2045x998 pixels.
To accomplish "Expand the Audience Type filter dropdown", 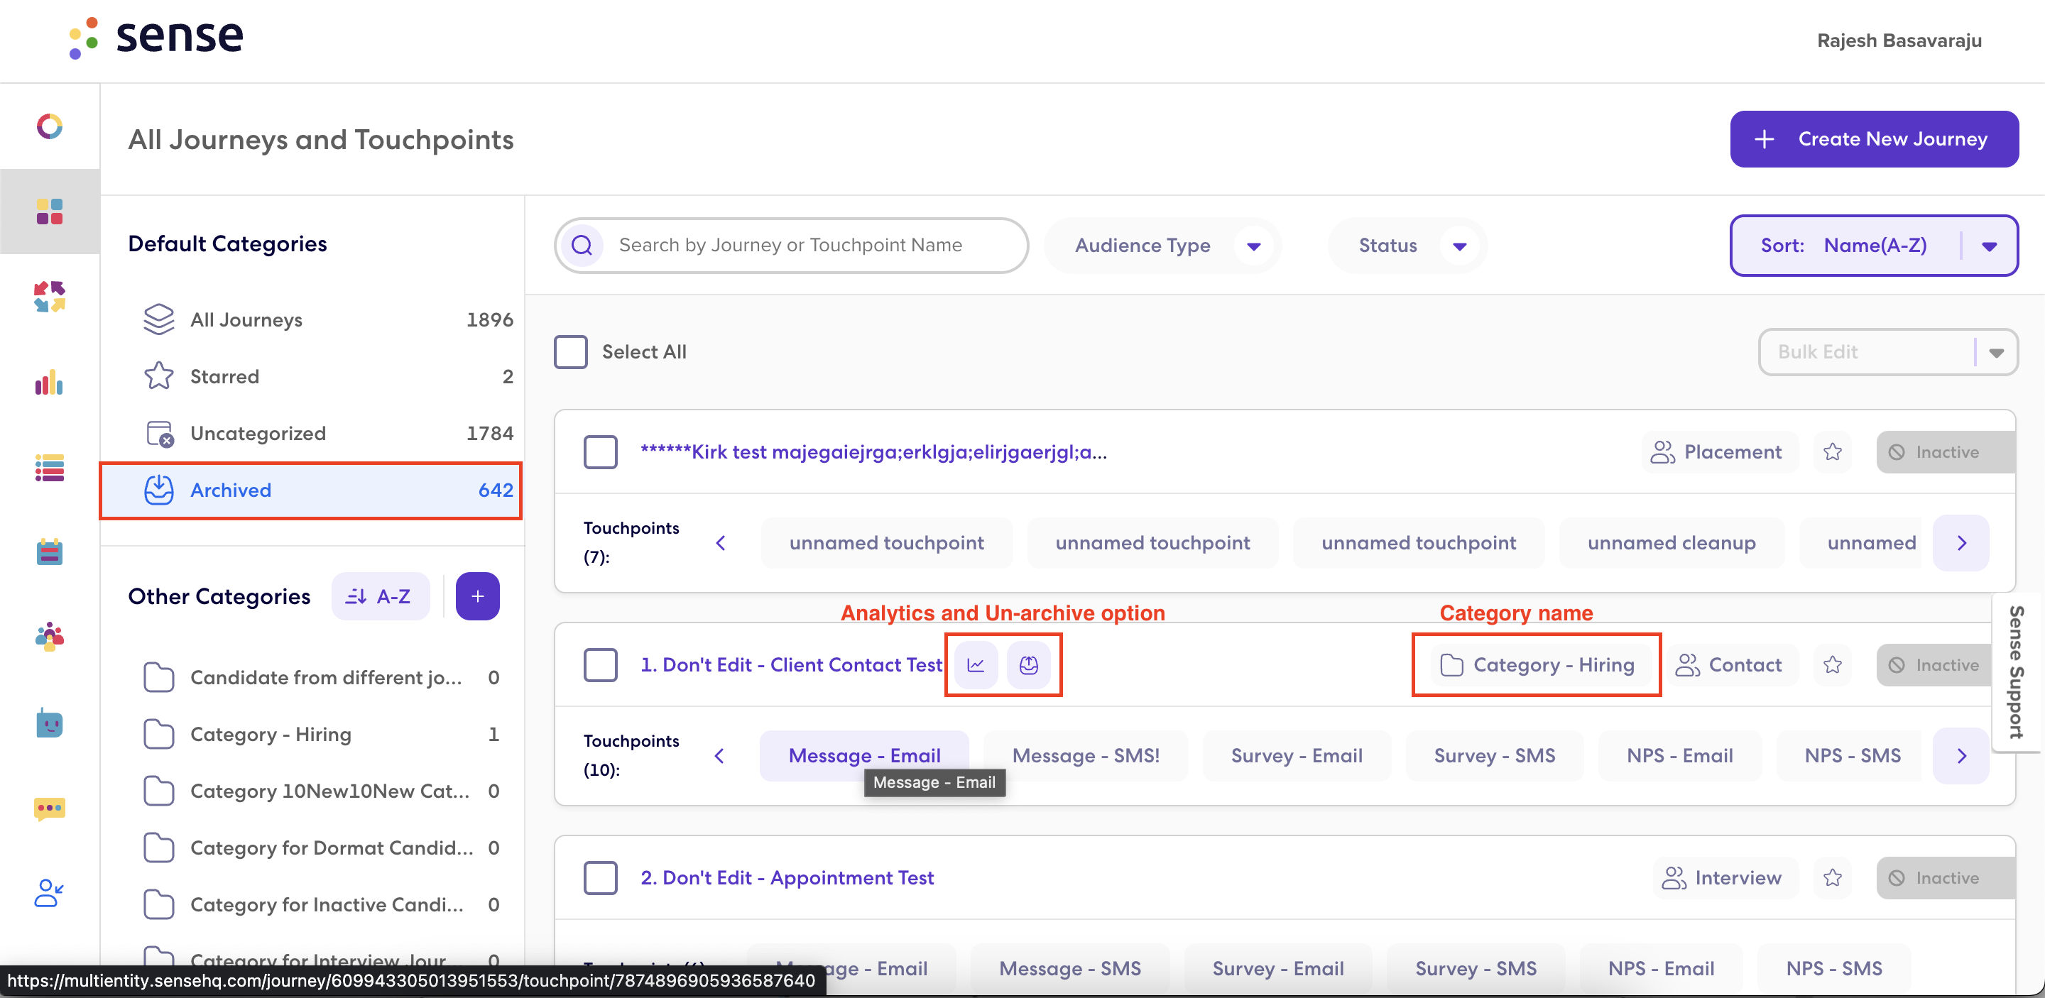I will (x=1162, y=246).
